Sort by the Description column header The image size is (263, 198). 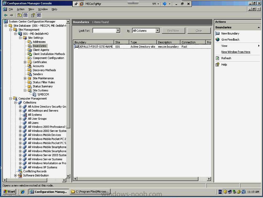pyautogui.click(x=168, y=42)
